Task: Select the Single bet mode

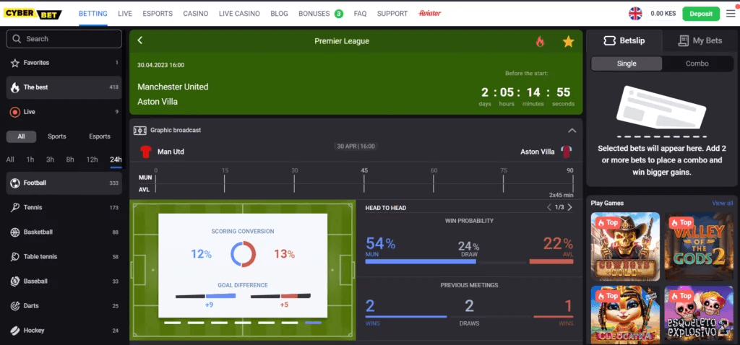Action: [627, 64]
